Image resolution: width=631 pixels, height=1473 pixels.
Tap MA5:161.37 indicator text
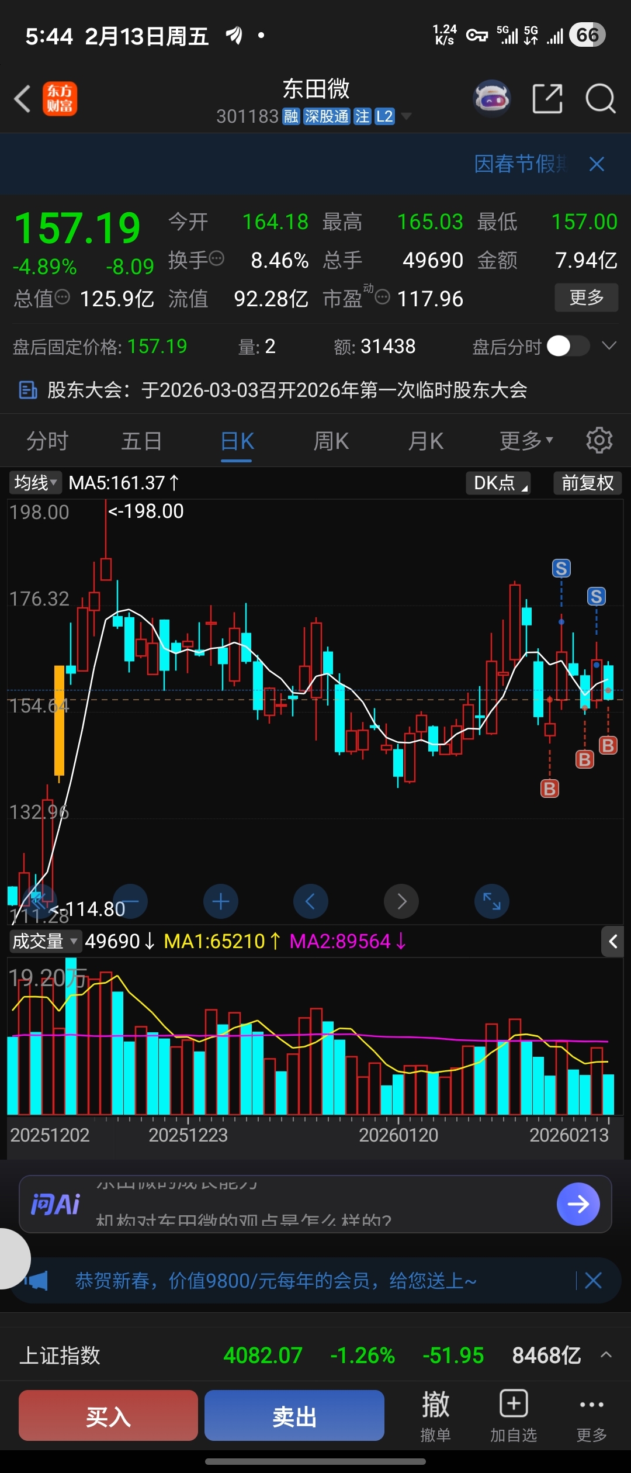pyautogui.click(x=124, y=483)
